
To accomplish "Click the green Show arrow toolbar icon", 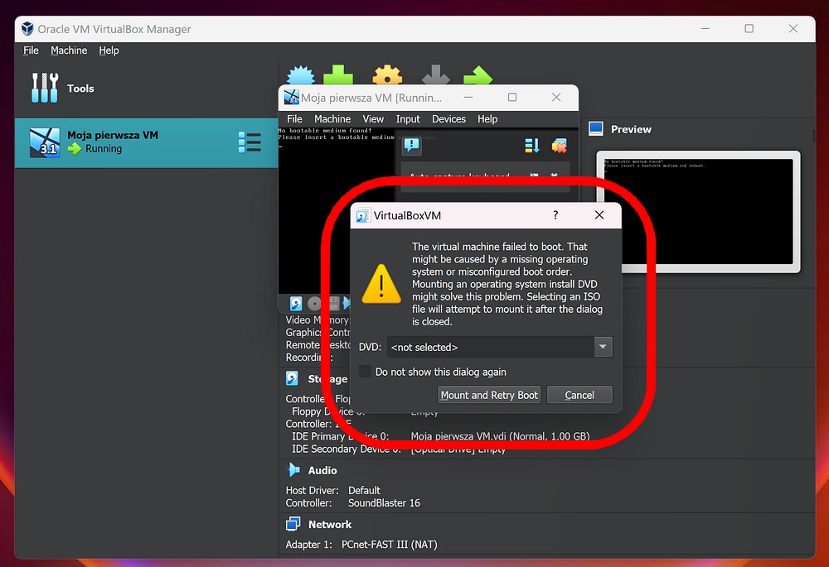I will pos(478,75).
